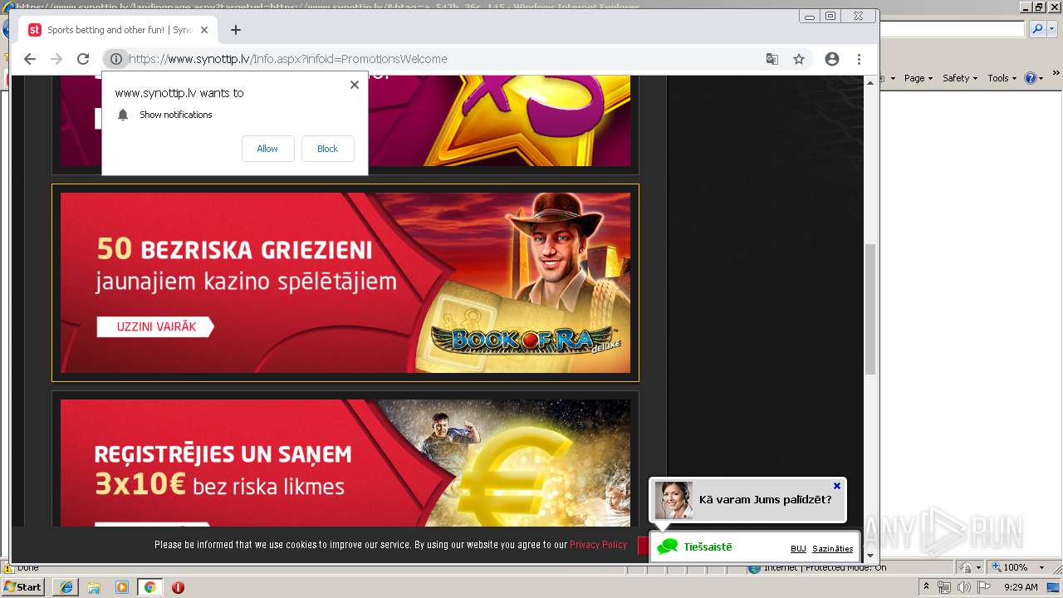The image size is (1063, 598).
Task: Click the taskbar clock 9:29 AM
Action: tap(1021, 587)
